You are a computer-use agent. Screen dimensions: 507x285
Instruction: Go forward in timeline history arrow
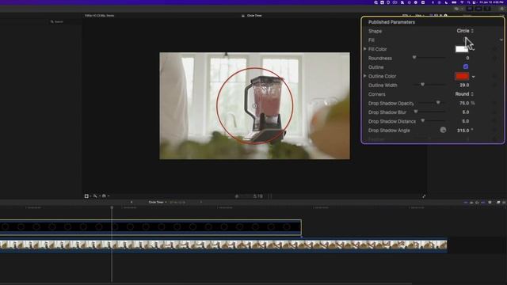click(x=200, y=203)
